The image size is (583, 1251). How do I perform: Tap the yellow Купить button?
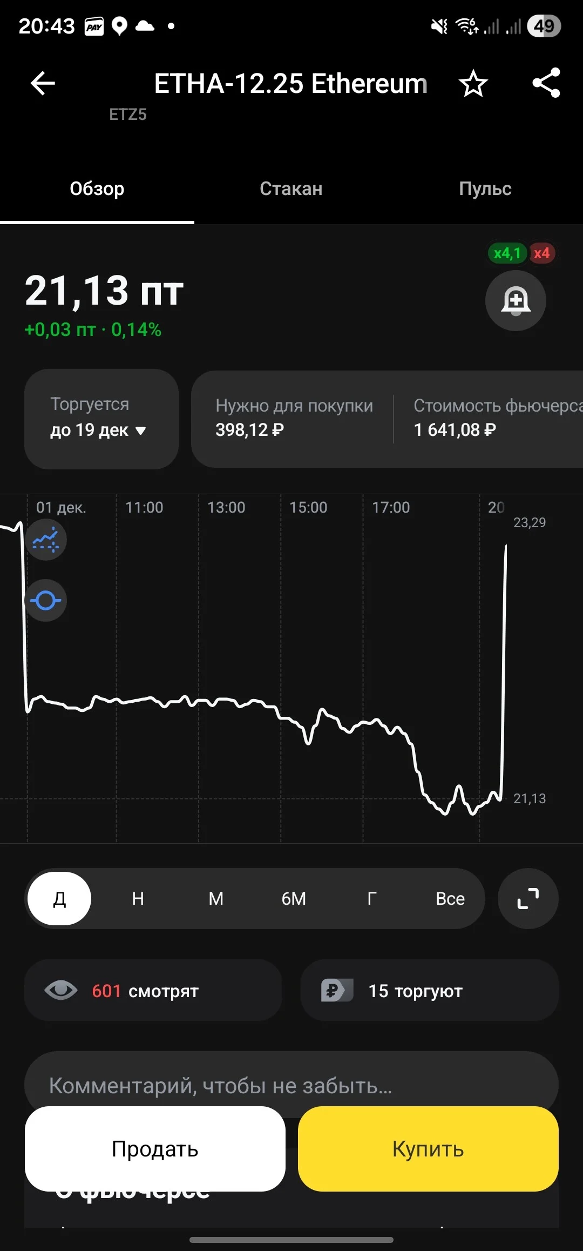[428, 1149]
